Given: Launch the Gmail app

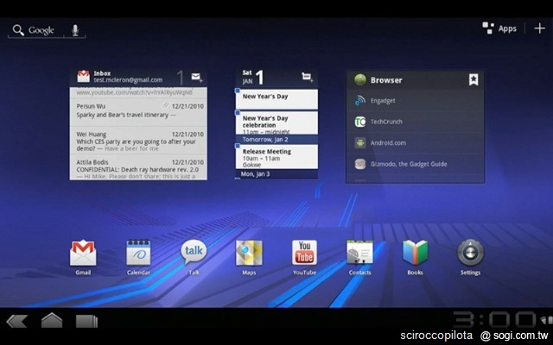Looking at the screenshot, I should pos(83,257).
